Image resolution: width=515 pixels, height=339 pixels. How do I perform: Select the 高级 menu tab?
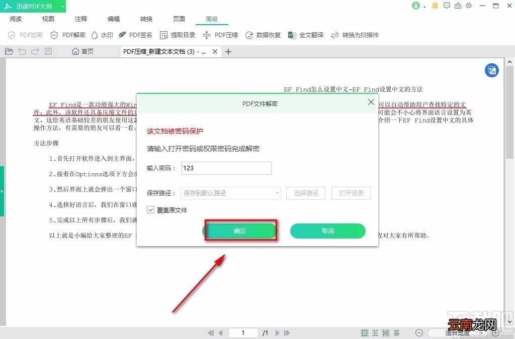click(212, 19)
